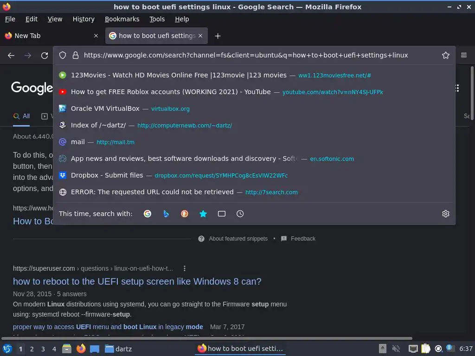Open superuser 'reboot to the UEFI setup screen' result
Screen dimensions: 475x356
[137, 281]
